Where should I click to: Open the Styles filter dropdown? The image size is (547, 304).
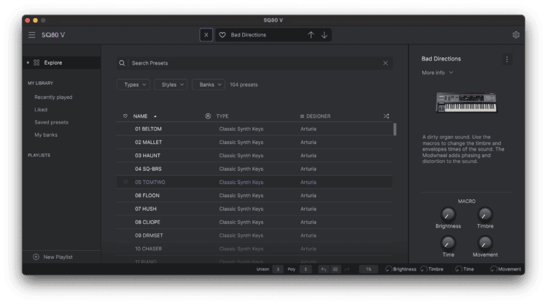[171, 84]
